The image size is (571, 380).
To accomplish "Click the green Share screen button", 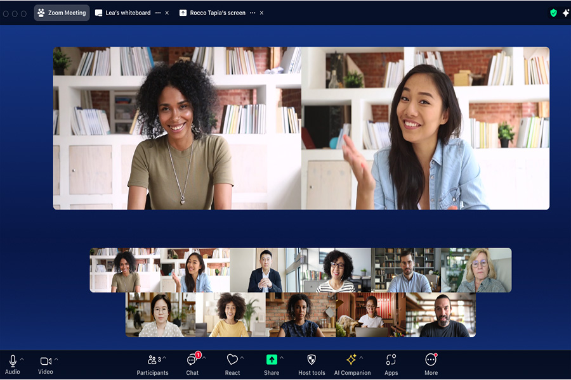I will pos(271,360).
